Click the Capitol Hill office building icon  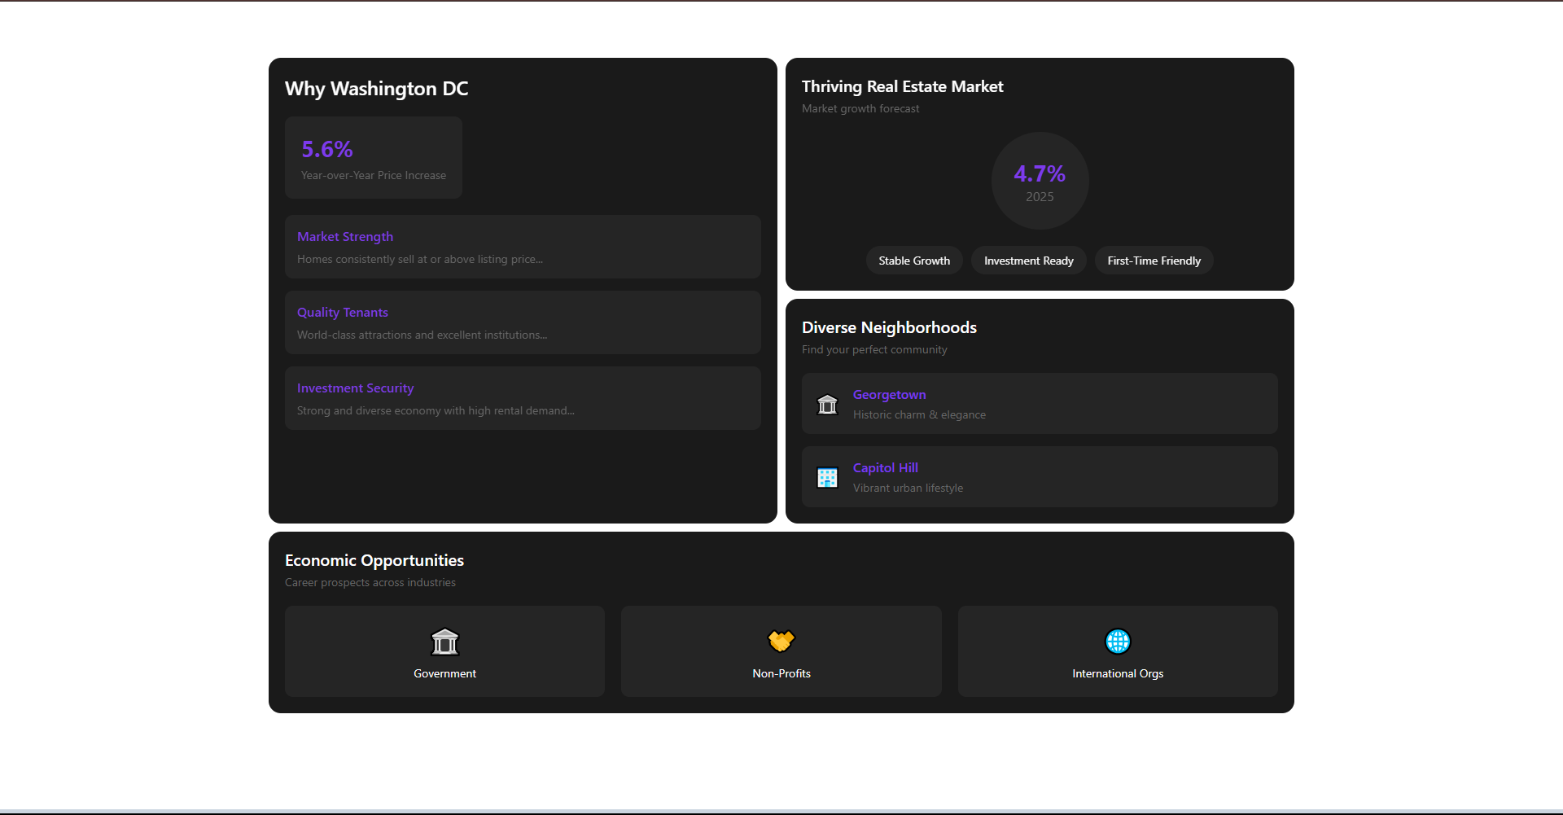point(827,477)
